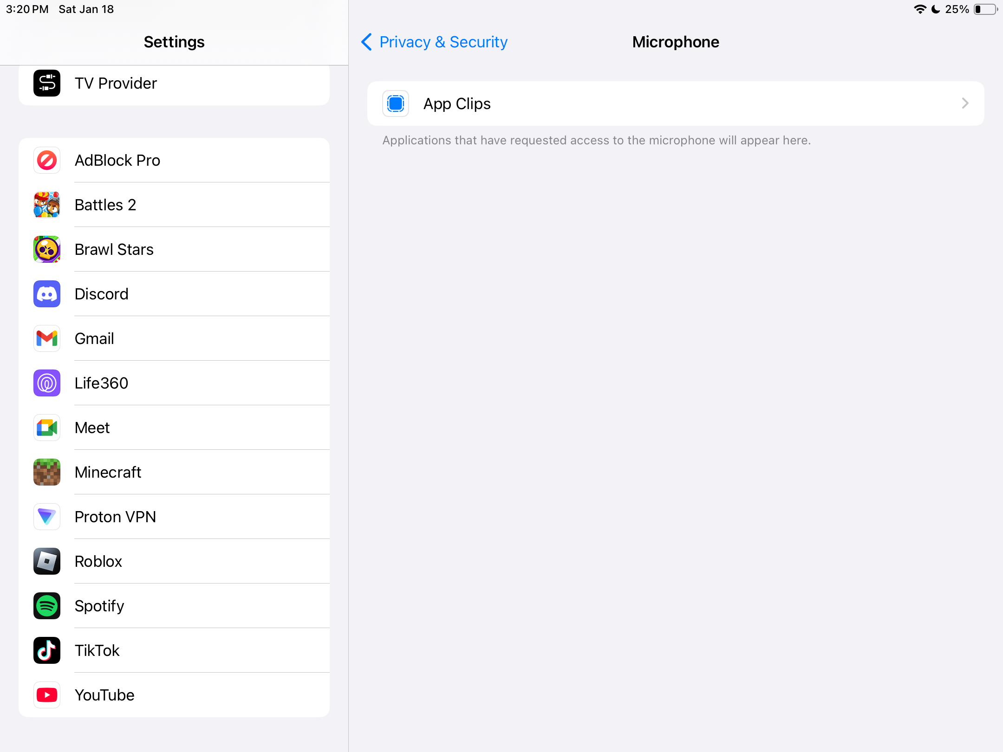Tap the YouTube app icon
Image resolution: width=1003 pixels, height=752 pixels.
point(47,695)
